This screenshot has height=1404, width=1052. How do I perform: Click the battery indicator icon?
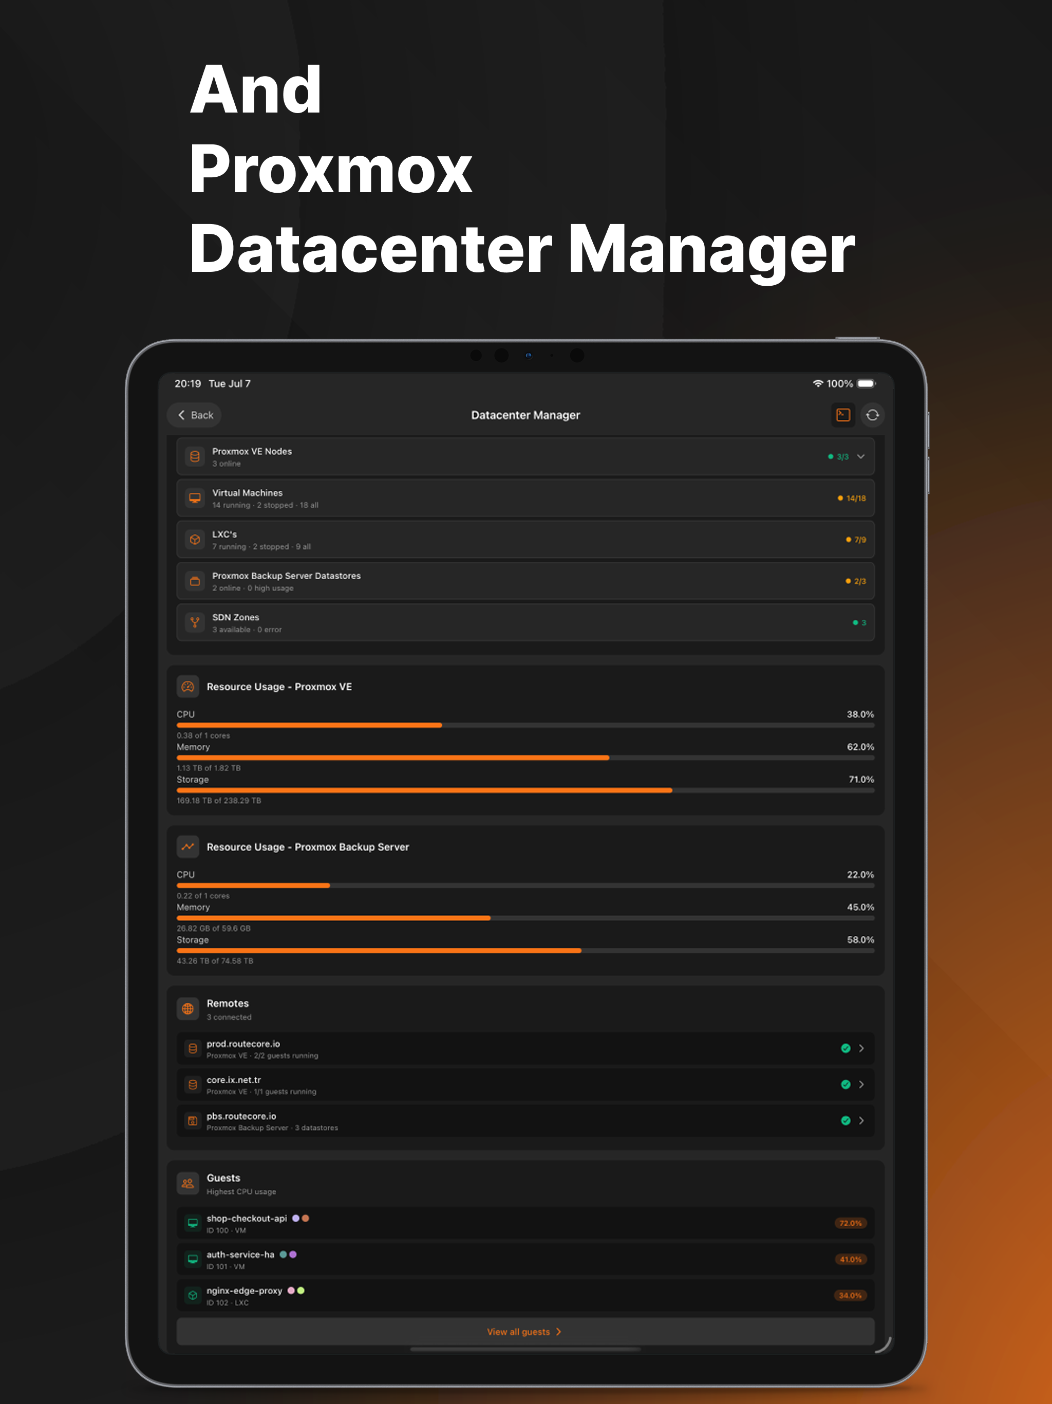point(867,383)
